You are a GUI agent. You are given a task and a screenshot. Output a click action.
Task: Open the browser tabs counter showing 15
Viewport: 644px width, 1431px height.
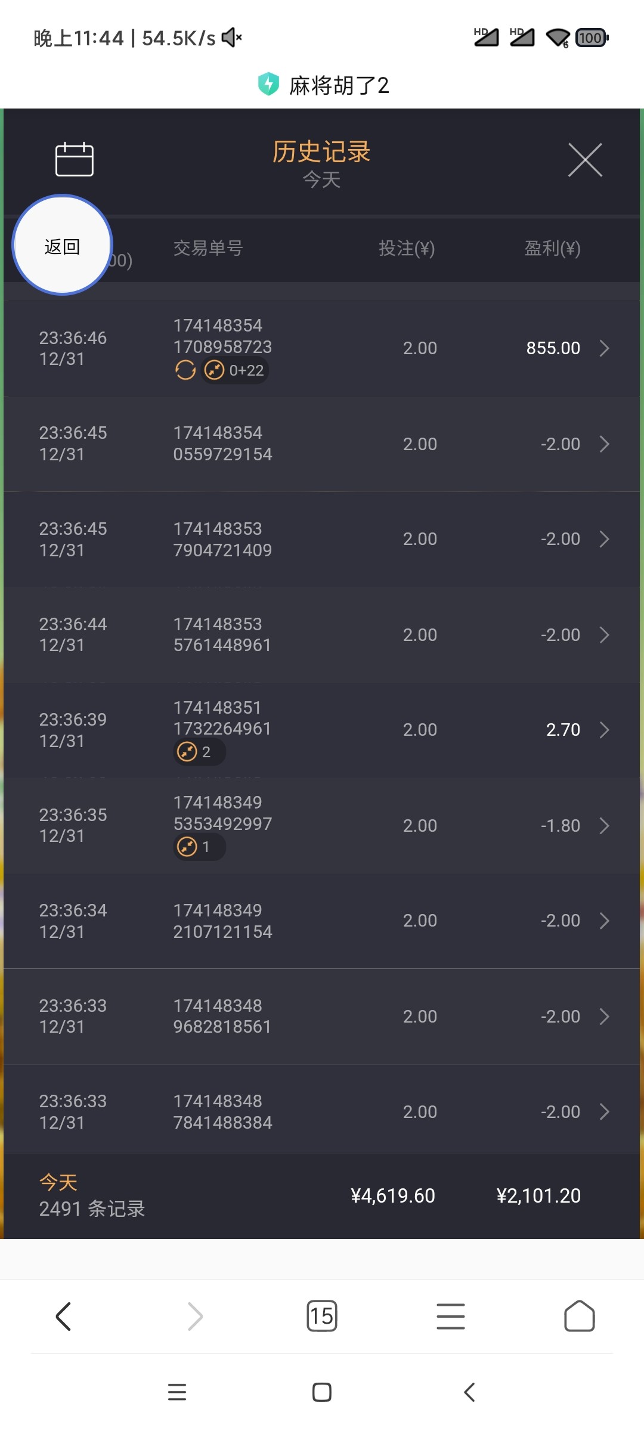(x=322, y=1316)
